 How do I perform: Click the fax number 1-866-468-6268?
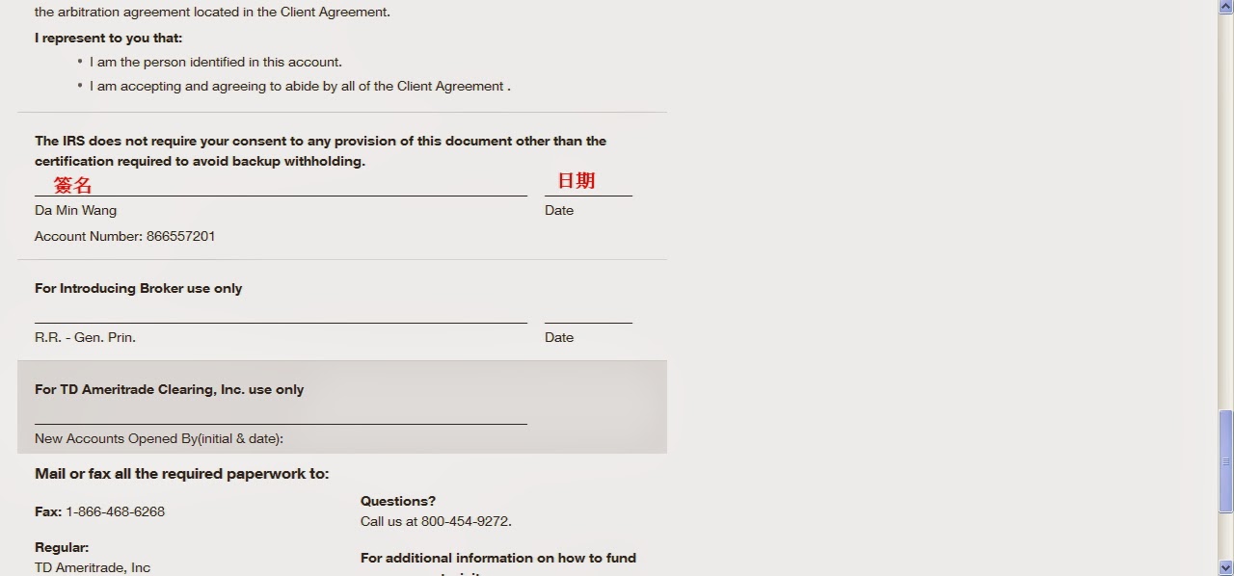(x=115, y=511)
